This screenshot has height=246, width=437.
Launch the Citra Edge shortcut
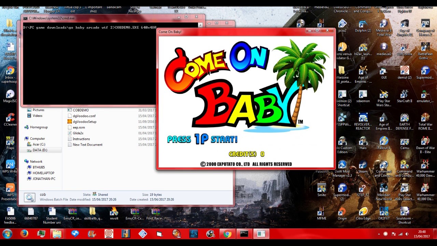[363, 214]
